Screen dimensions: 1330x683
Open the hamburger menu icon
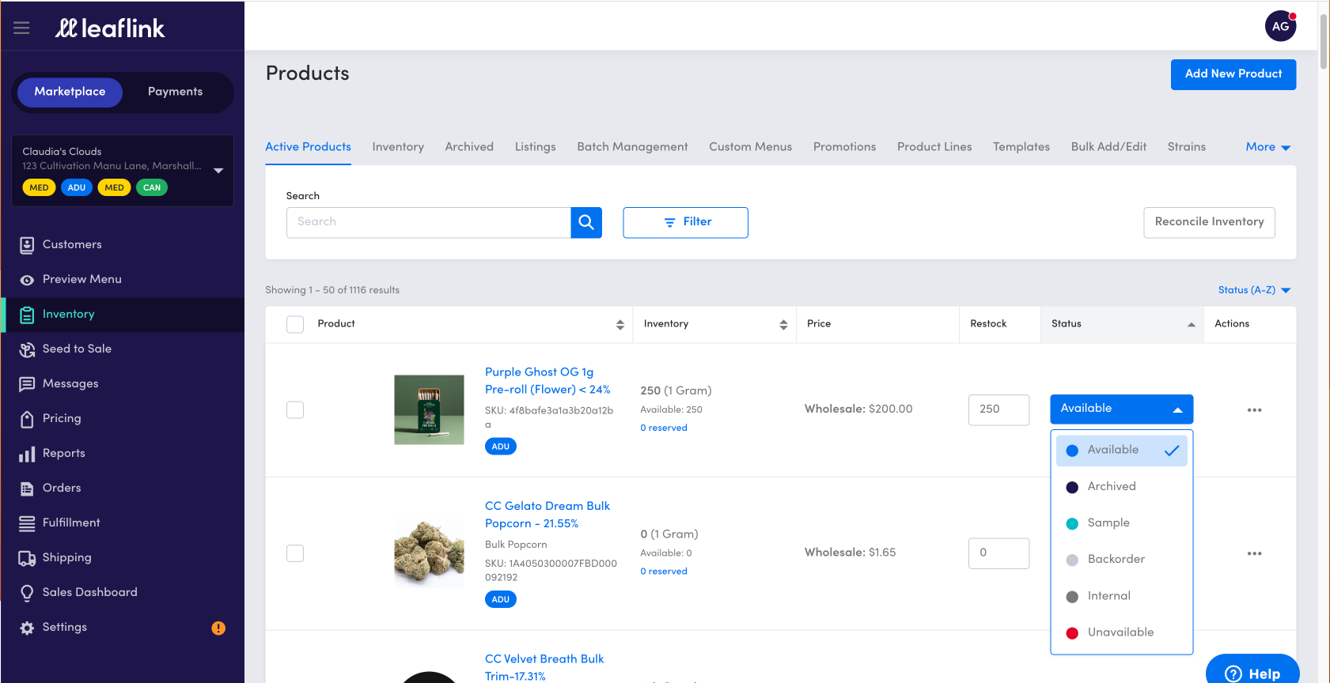coord(21,28)
